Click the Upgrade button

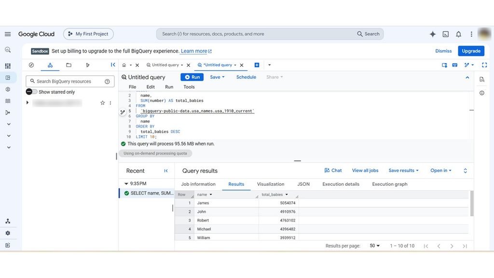[471, 51]
